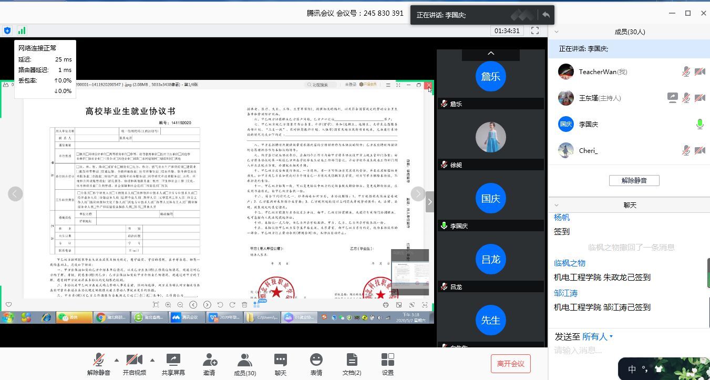Viewport: 710px width, 380px height.
Task: Open meeting 设置 settings
Action: click(x=388, y=364)
